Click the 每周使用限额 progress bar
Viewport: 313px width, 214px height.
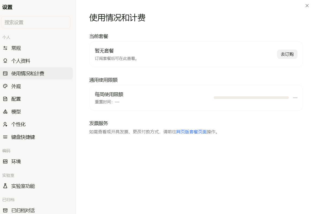click(251, 98)
